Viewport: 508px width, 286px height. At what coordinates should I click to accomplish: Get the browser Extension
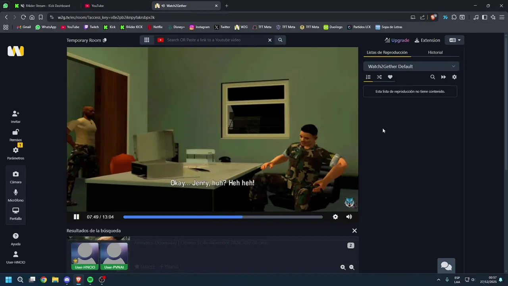tap(427, 40)
